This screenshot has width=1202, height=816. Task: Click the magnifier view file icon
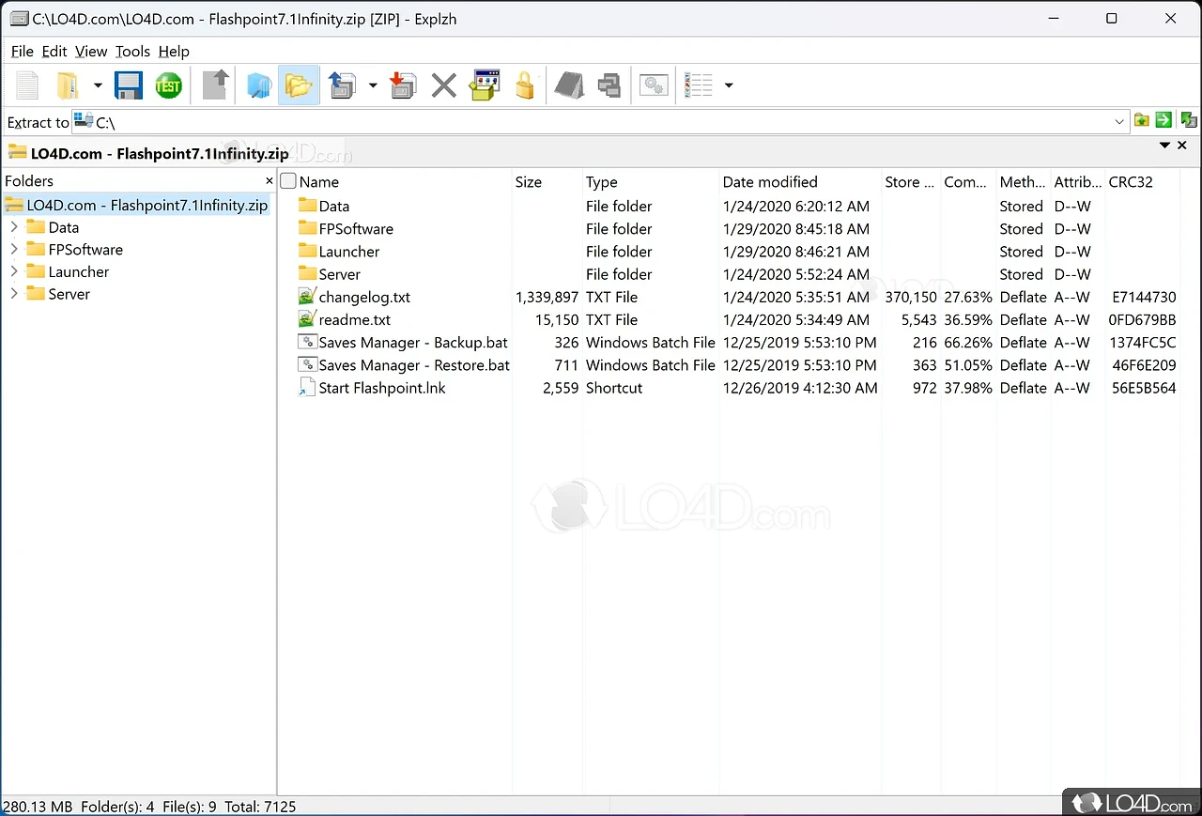tap(258, 86)
